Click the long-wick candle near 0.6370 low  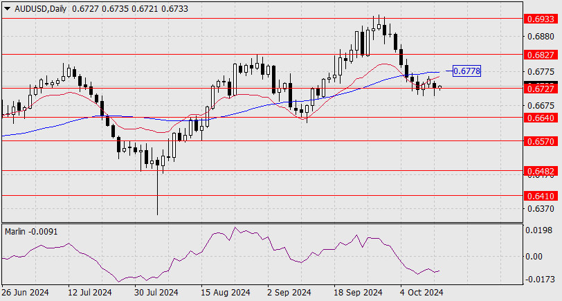(157, 186)
